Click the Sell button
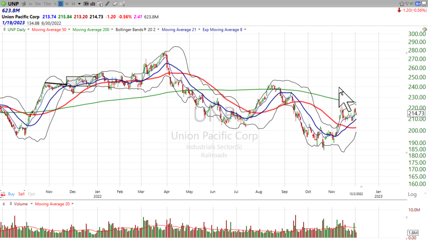This screenshot has height=240, width=428. pos(21,194)
